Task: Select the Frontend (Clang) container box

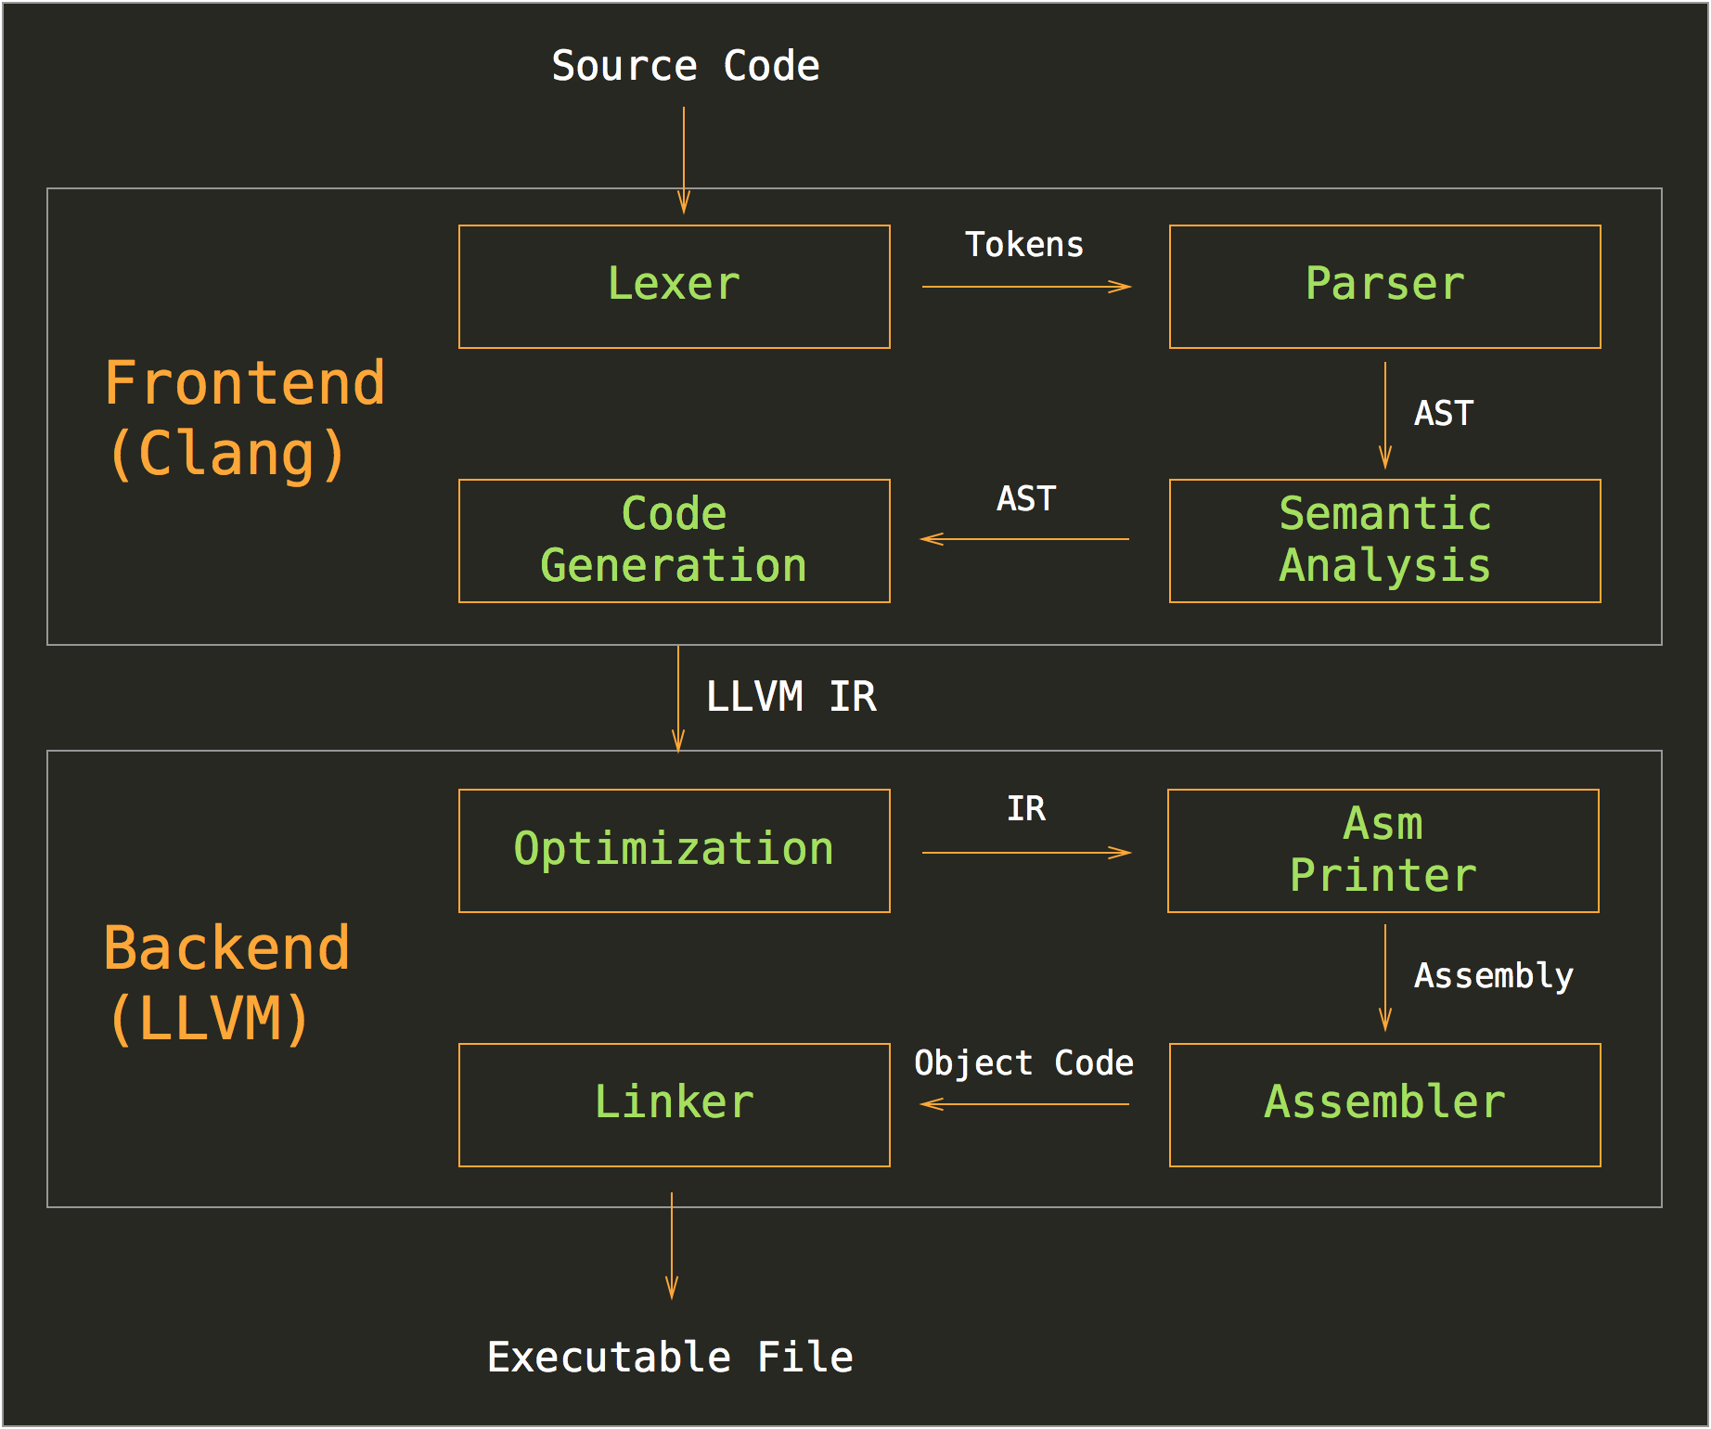Action: pyautogui.click(x=246, y=416)
